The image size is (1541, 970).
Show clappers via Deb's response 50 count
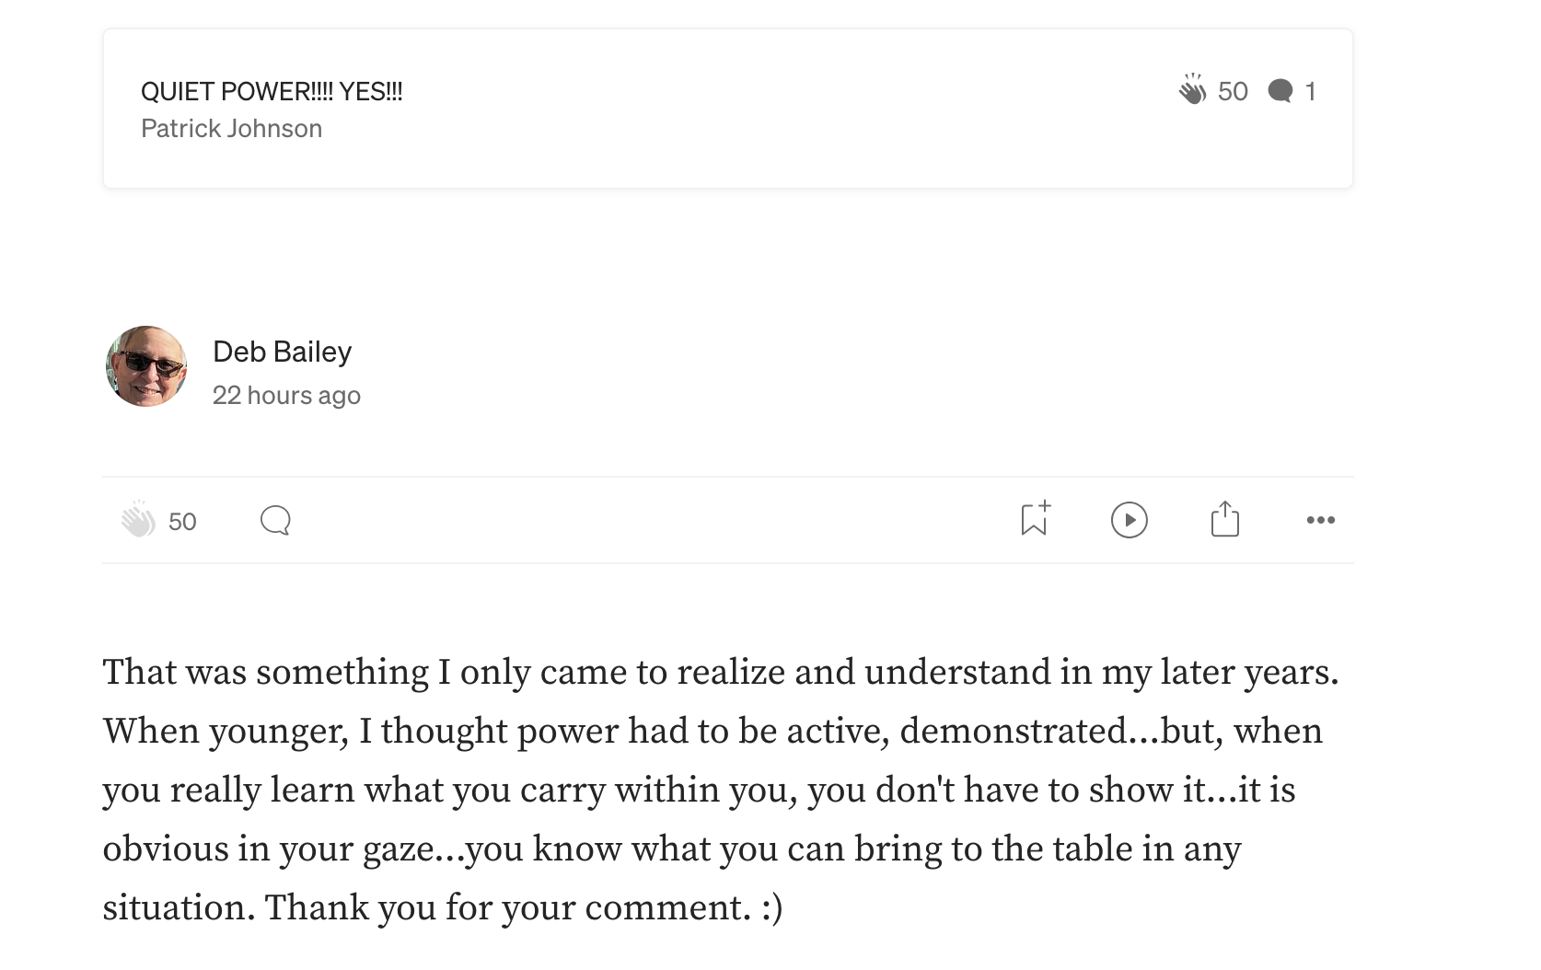coord(182,522)
